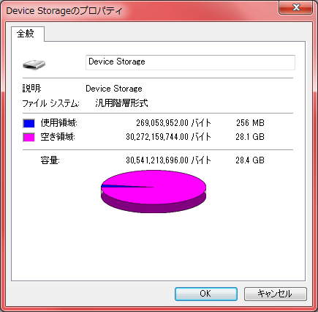Click the 28.1 GB free size value
This screenshot has width=318, height=312.
(x=250, y=137)
